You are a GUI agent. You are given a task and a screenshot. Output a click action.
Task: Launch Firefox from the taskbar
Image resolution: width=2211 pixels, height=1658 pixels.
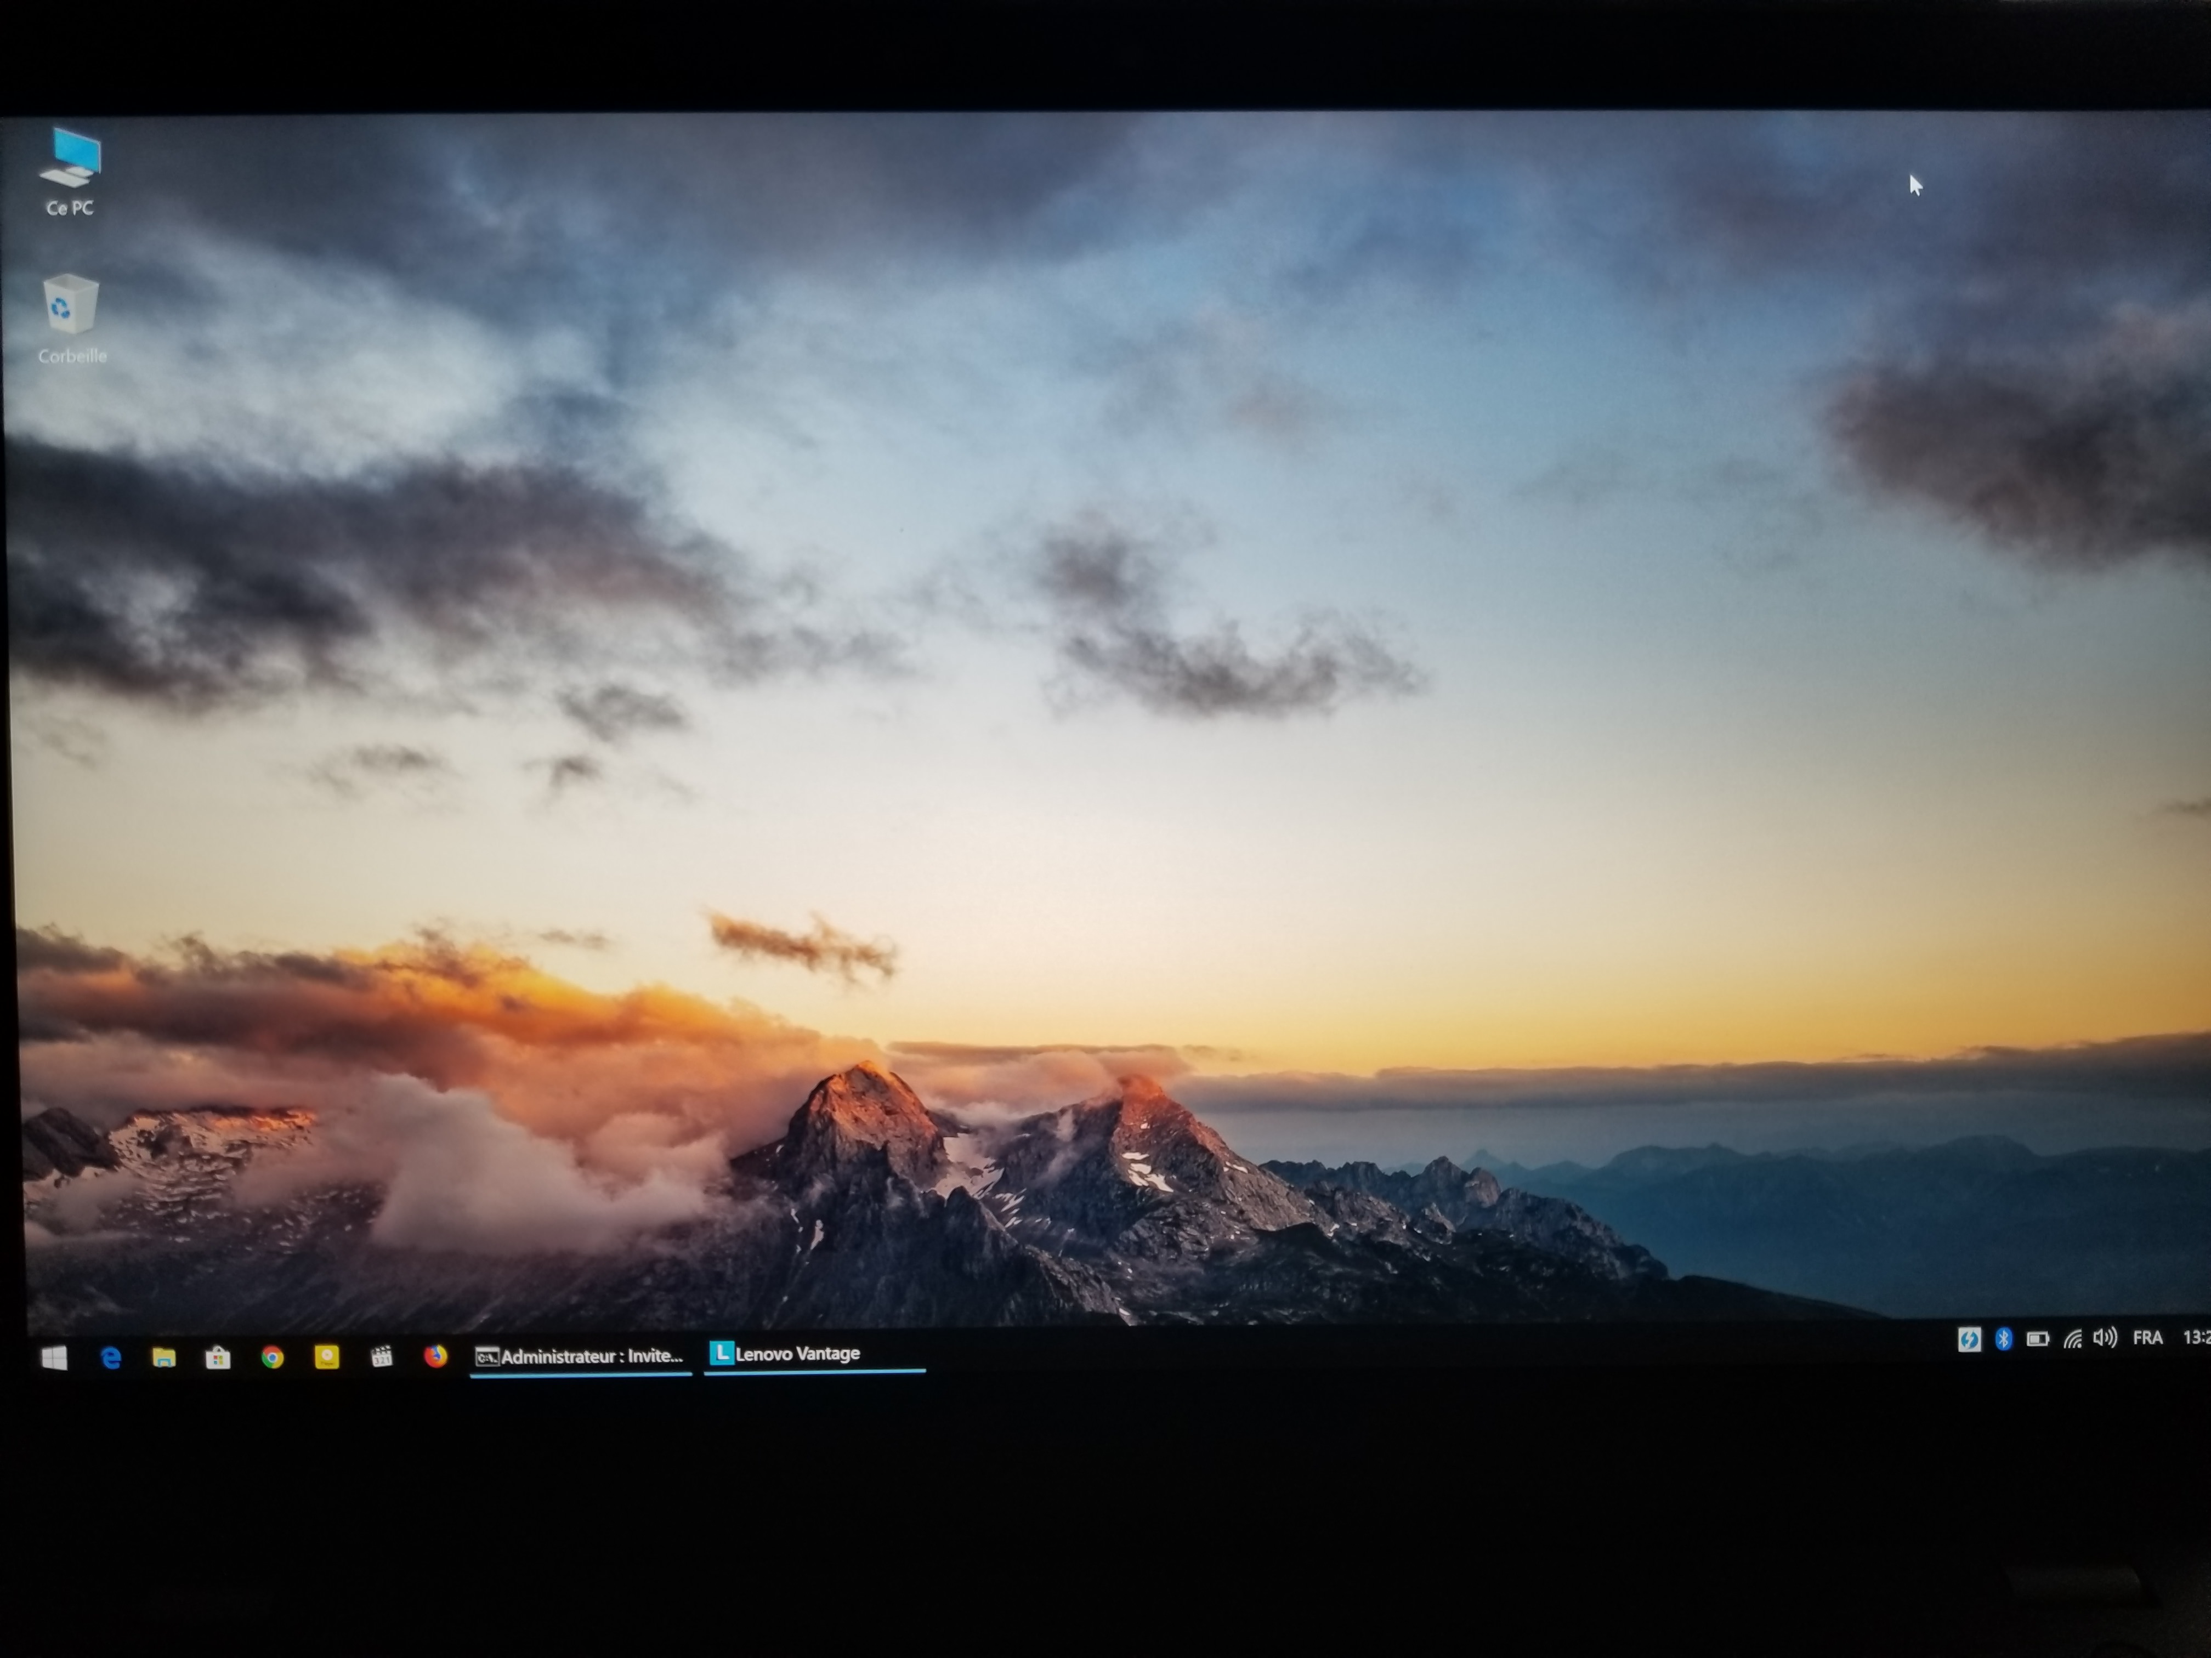coord(436,1355)
